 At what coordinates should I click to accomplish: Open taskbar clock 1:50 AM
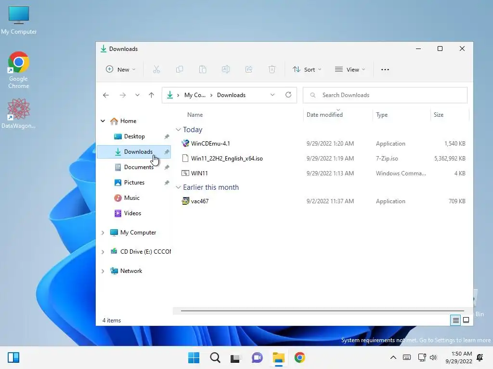pyautogui.click(x=459, y=357)
